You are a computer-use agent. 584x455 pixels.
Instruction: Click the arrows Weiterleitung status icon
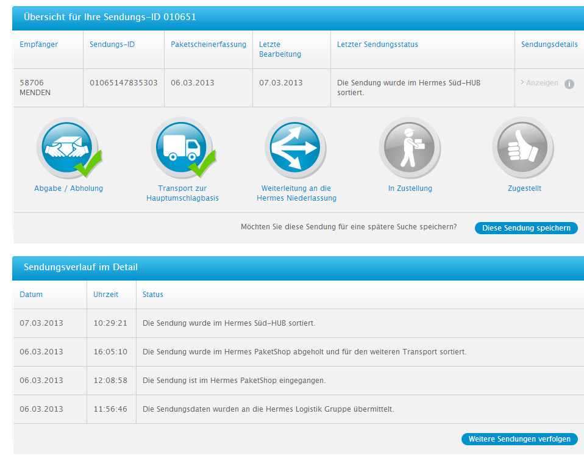pos(296,148)
